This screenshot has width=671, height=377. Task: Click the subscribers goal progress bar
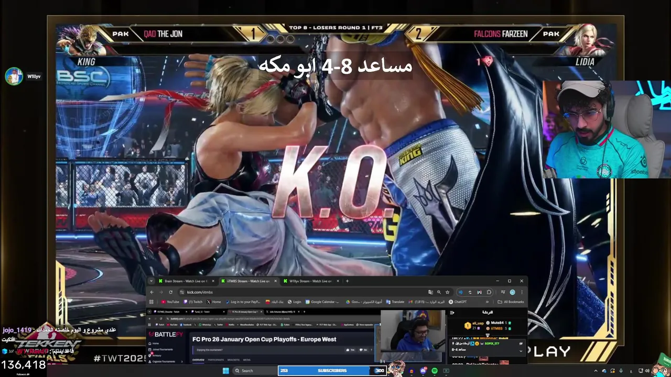pyautogui.click(x=332, y=371)
